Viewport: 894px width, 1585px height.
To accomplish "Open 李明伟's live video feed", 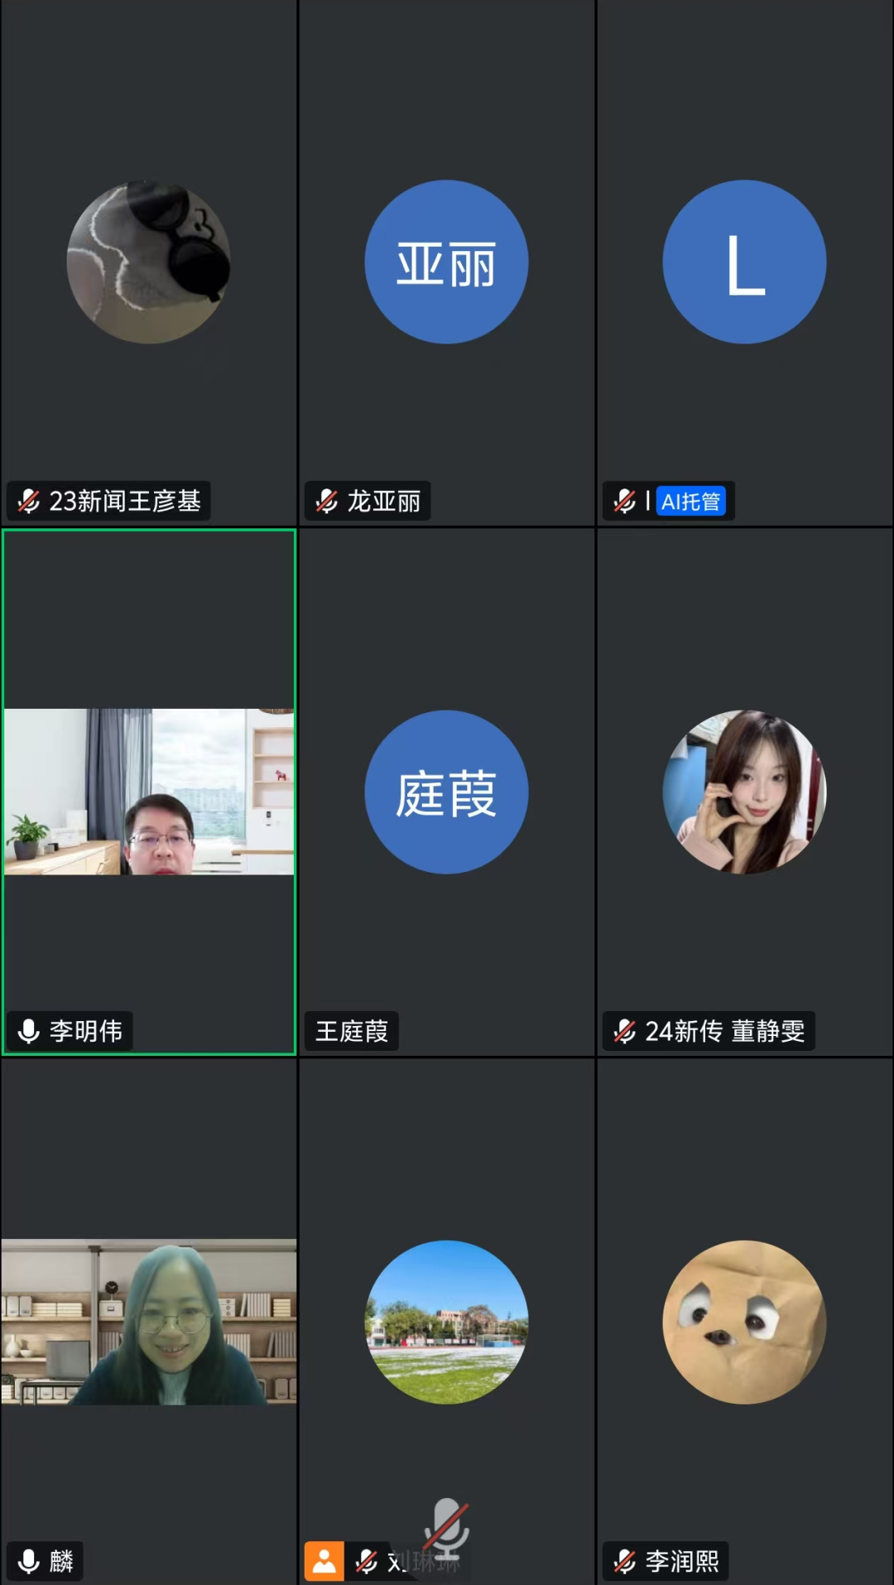I will tap(149, 792).
